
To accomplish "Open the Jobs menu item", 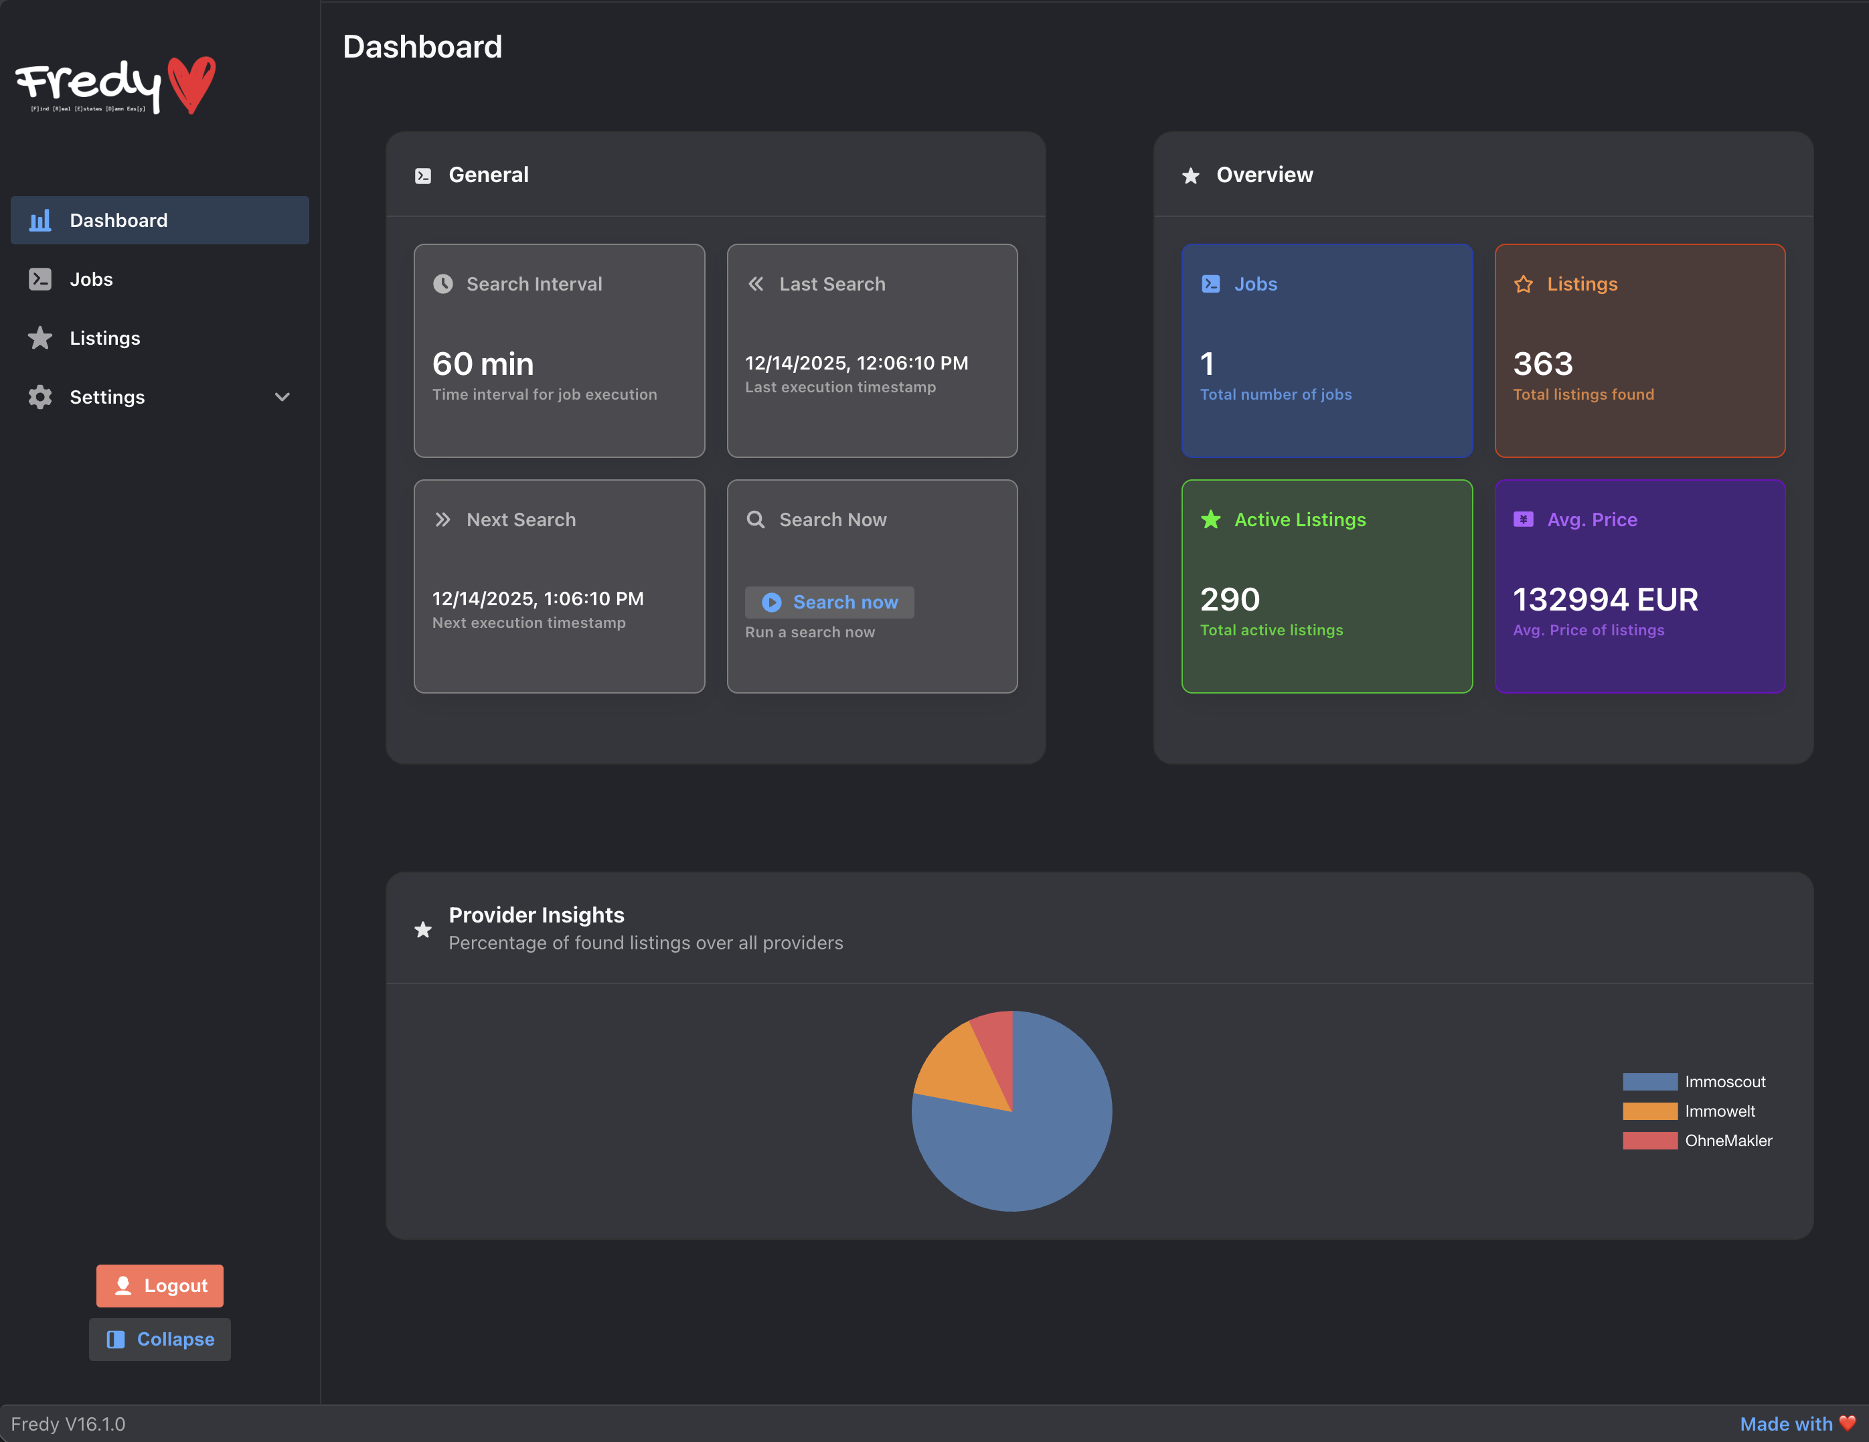I will (160, 279).
